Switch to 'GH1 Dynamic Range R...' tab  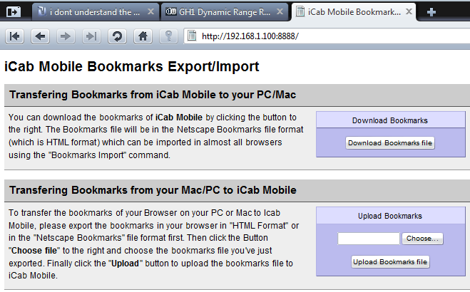point(225,12)
